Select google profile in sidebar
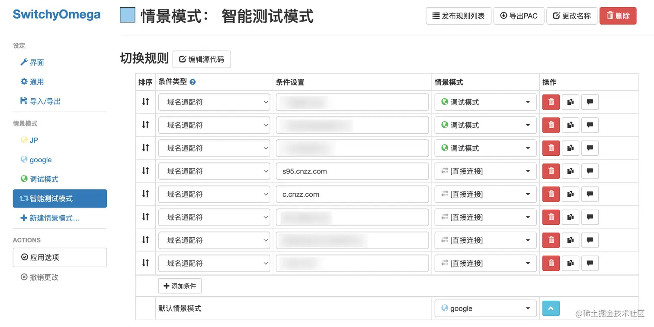 pyautogui.click(x=60, y=160)
